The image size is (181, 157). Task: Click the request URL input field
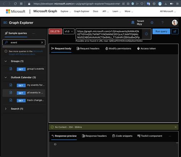pos(109,34)
